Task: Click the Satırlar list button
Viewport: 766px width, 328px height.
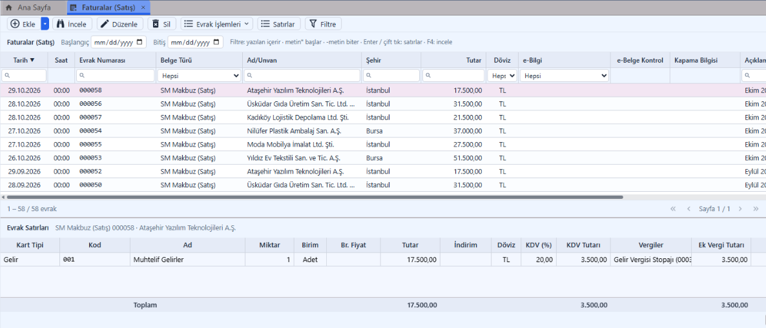Action: 278,24
